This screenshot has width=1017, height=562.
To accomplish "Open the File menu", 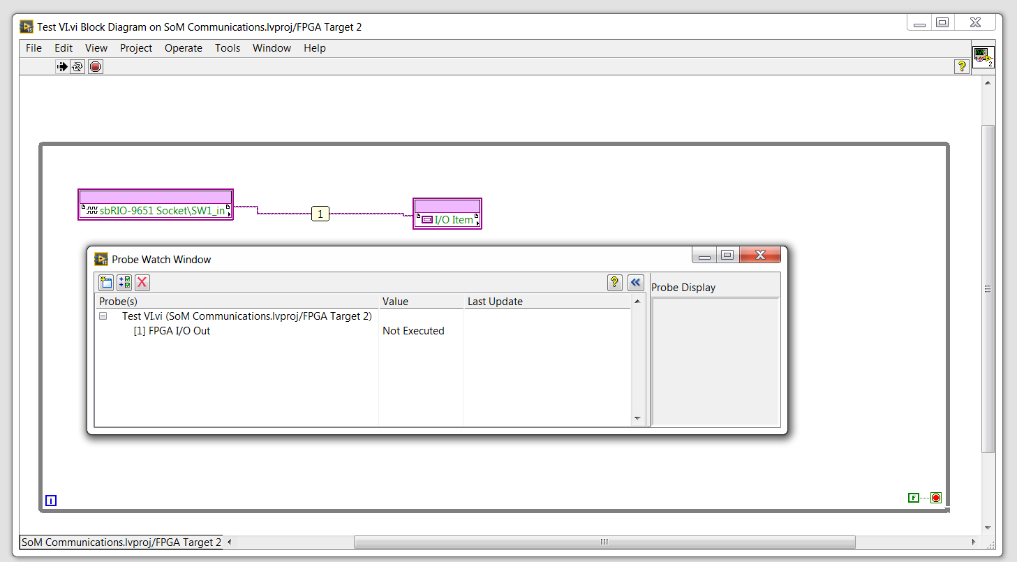I will coord(34,48).
